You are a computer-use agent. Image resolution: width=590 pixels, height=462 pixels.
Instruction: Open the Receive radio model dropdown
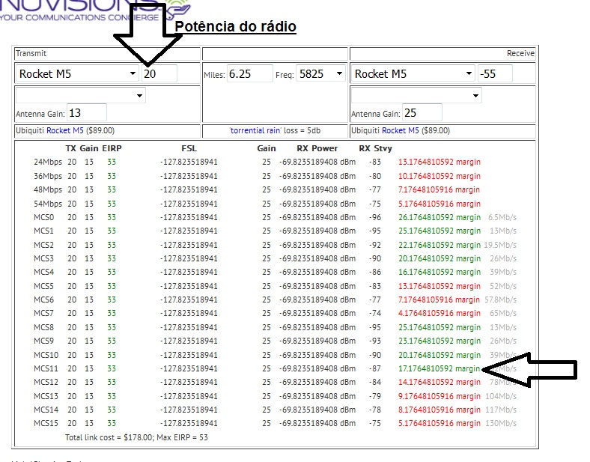coord(413,73)
